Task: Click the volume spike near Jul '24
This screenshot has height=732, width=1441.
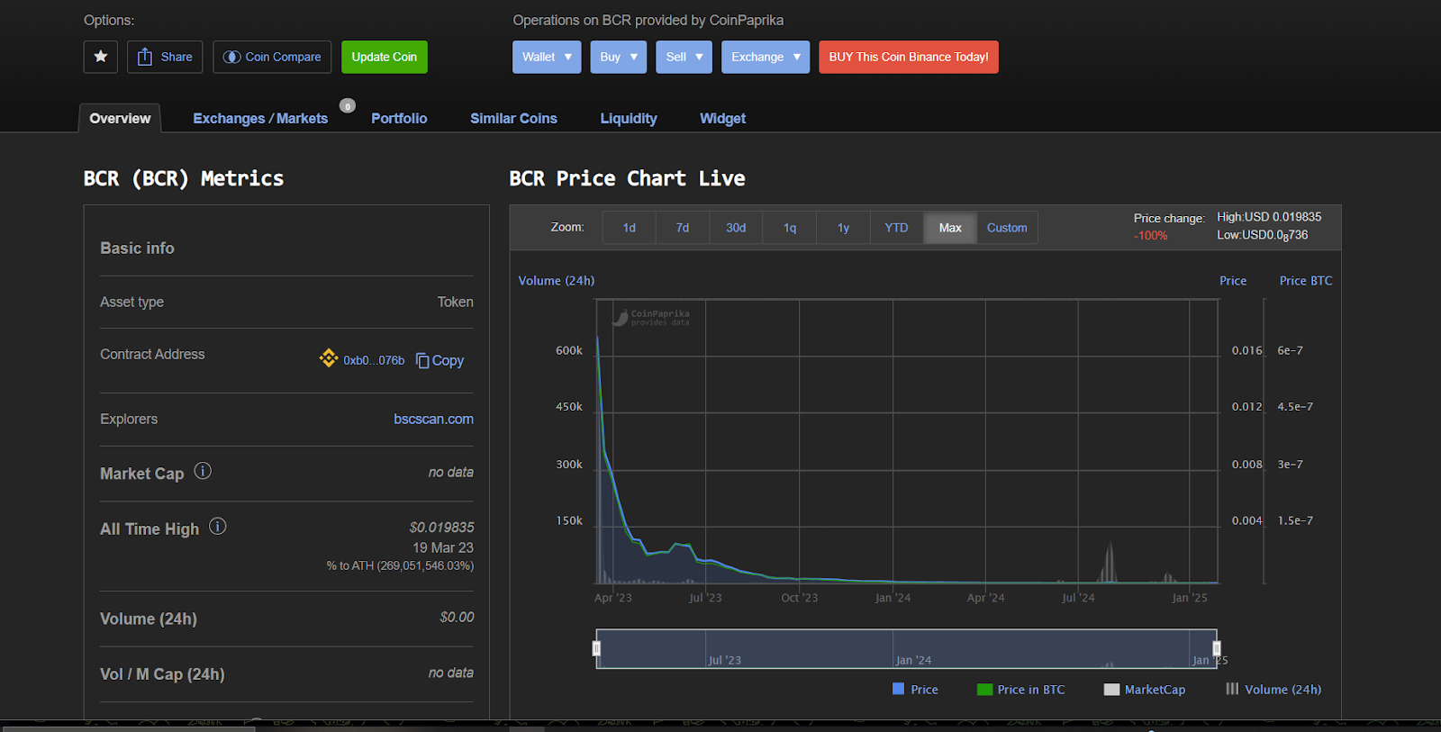Action: [1110, 563]
